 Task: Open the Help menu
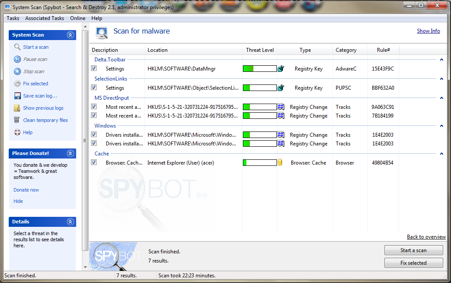[97, 18]
